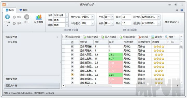Click the 停止 stop icon
Image resolution: width=187 pixels, height=98 pixels.
[x=26, y=17]
